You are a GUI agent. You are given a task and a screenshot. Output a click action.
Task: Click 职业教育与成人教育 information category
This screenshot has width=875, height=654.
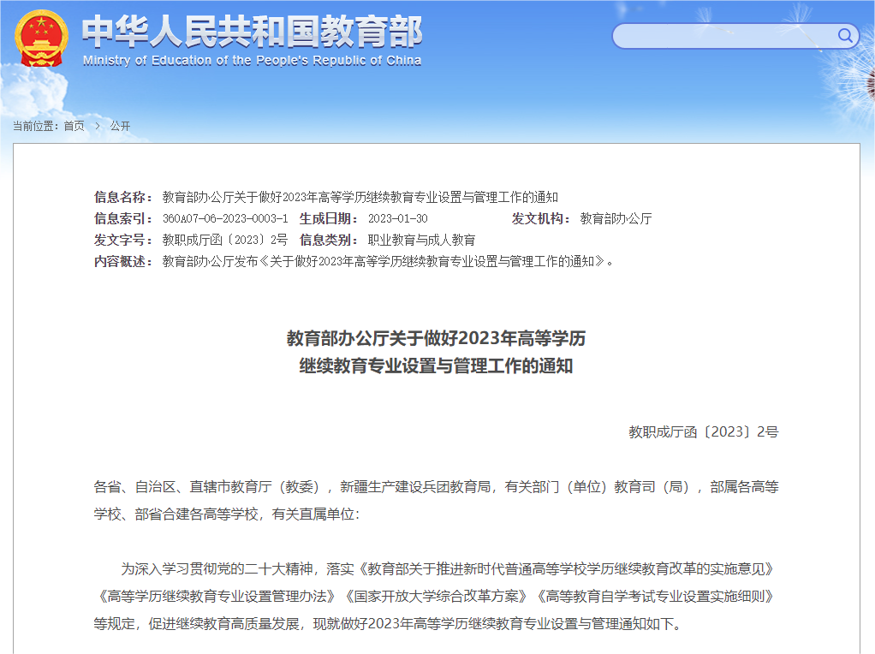421,240
